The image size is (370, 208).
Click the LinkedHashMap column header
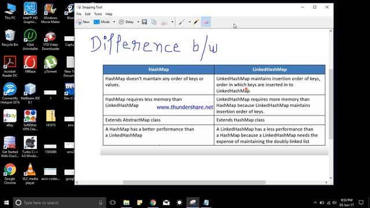pyautogui.click(x=270, y=69)
